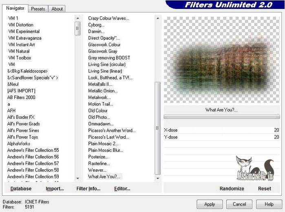This screenshot has width=285, height=212.
Task: Choose Old Photo... filter
Action: coord(99,117)
